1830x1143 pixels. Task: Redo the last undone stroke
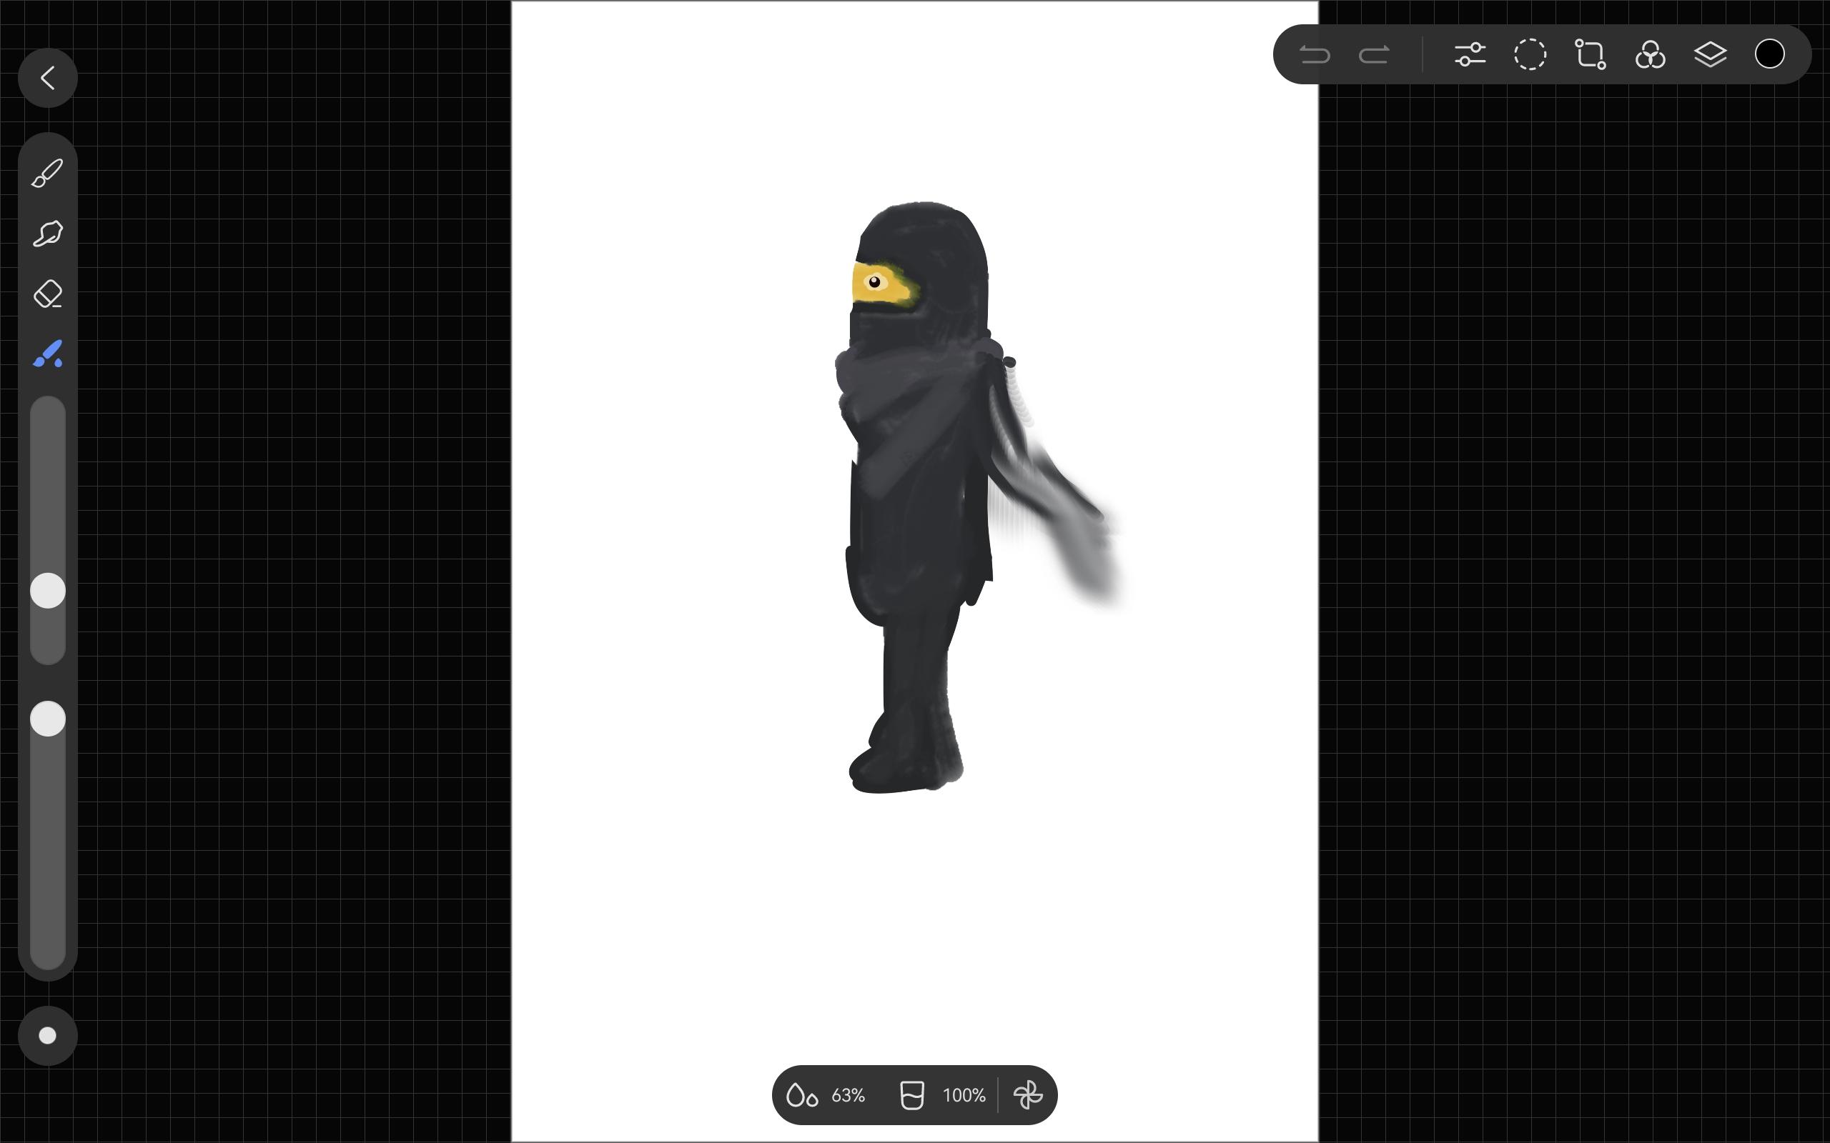click(1374, 54)
